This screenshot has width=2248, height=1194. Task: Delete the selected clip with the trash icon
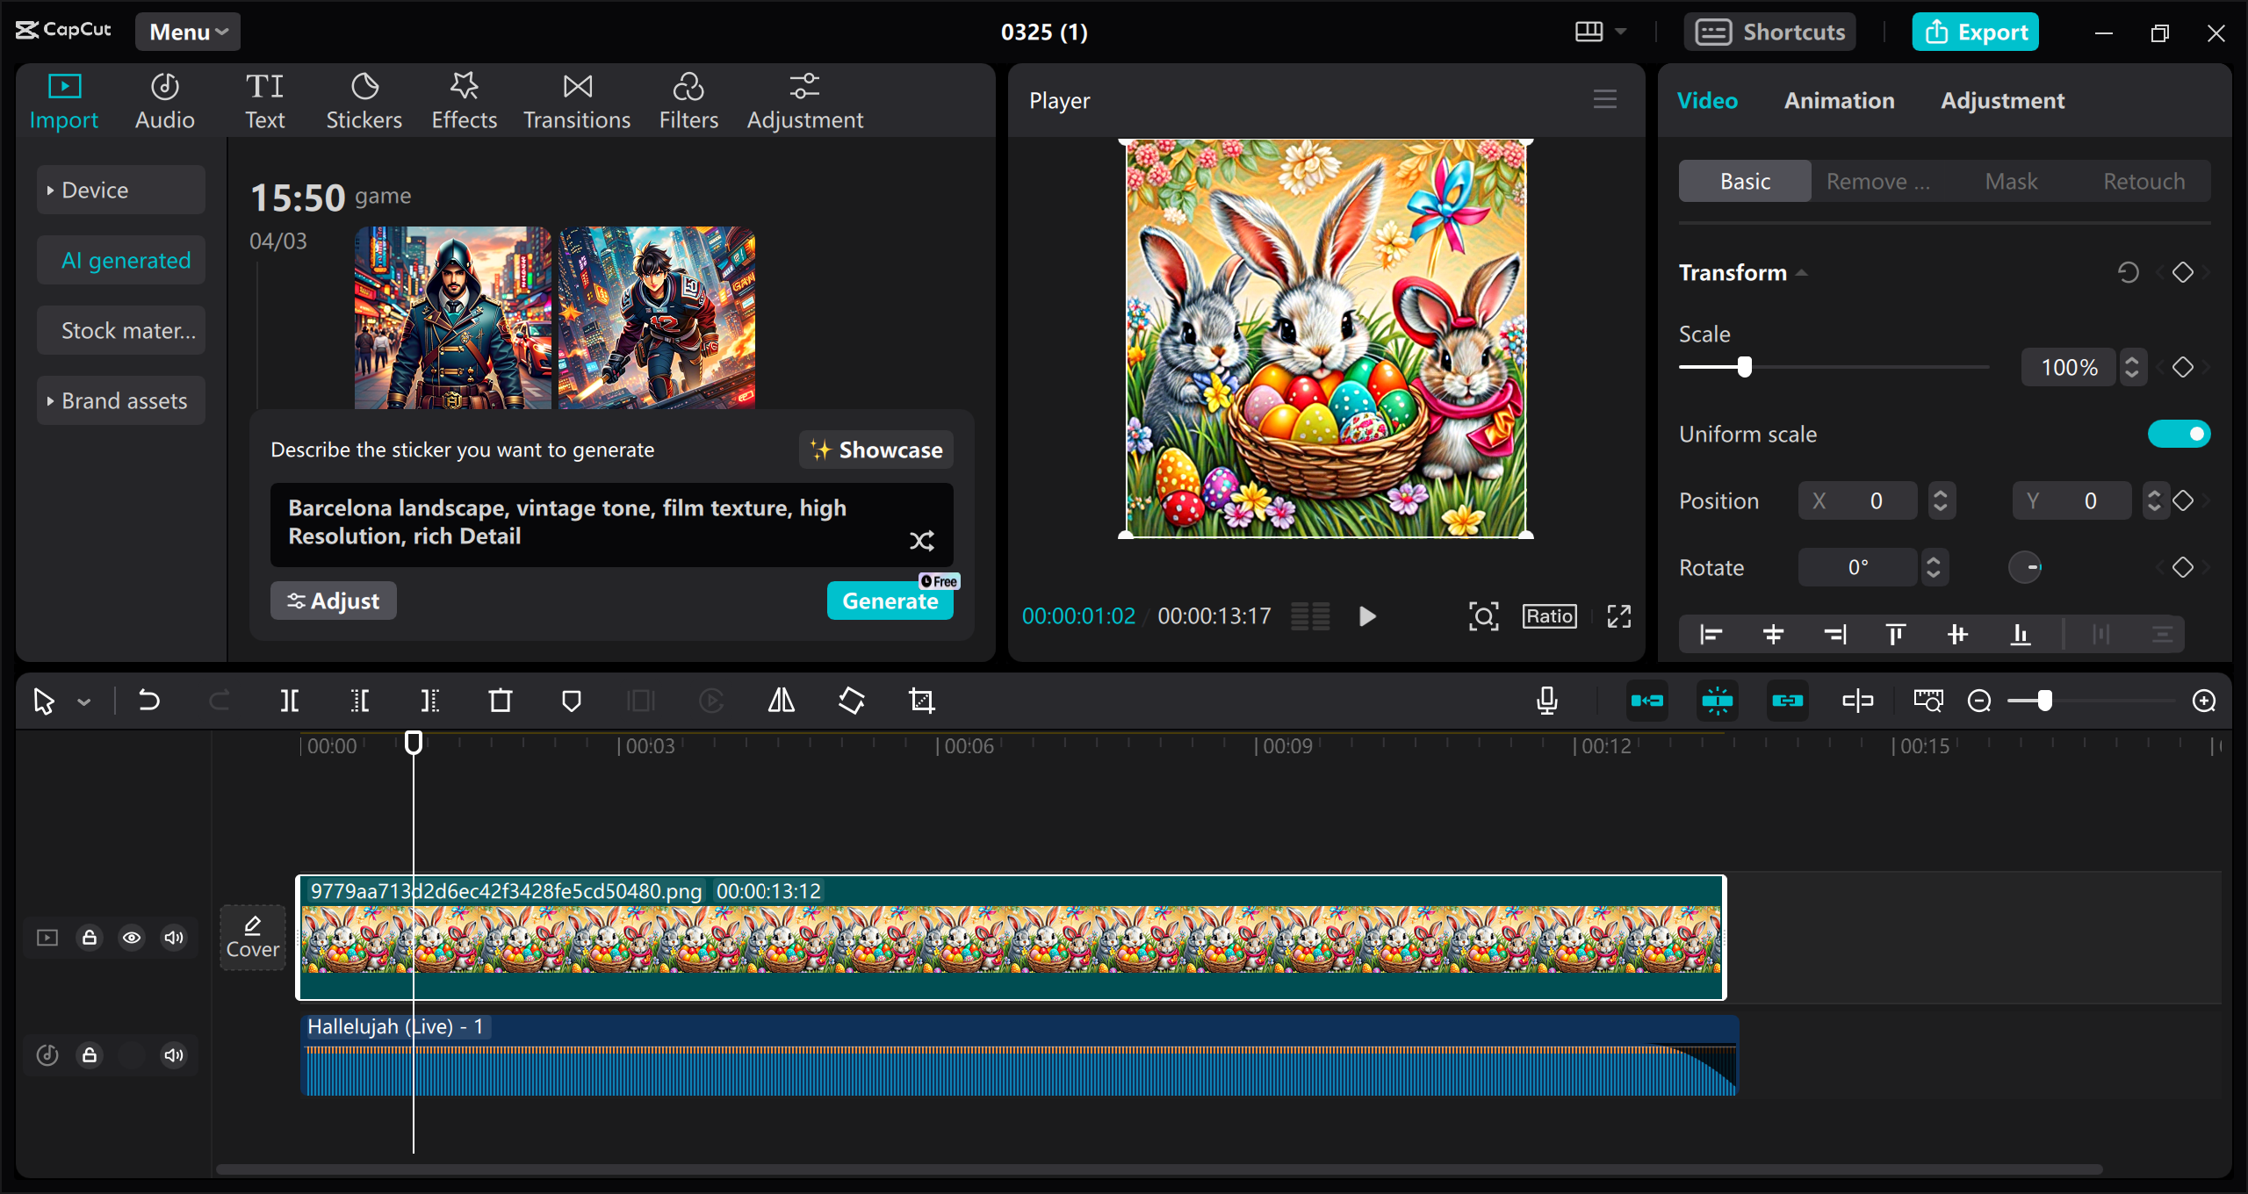coord(500,701)
